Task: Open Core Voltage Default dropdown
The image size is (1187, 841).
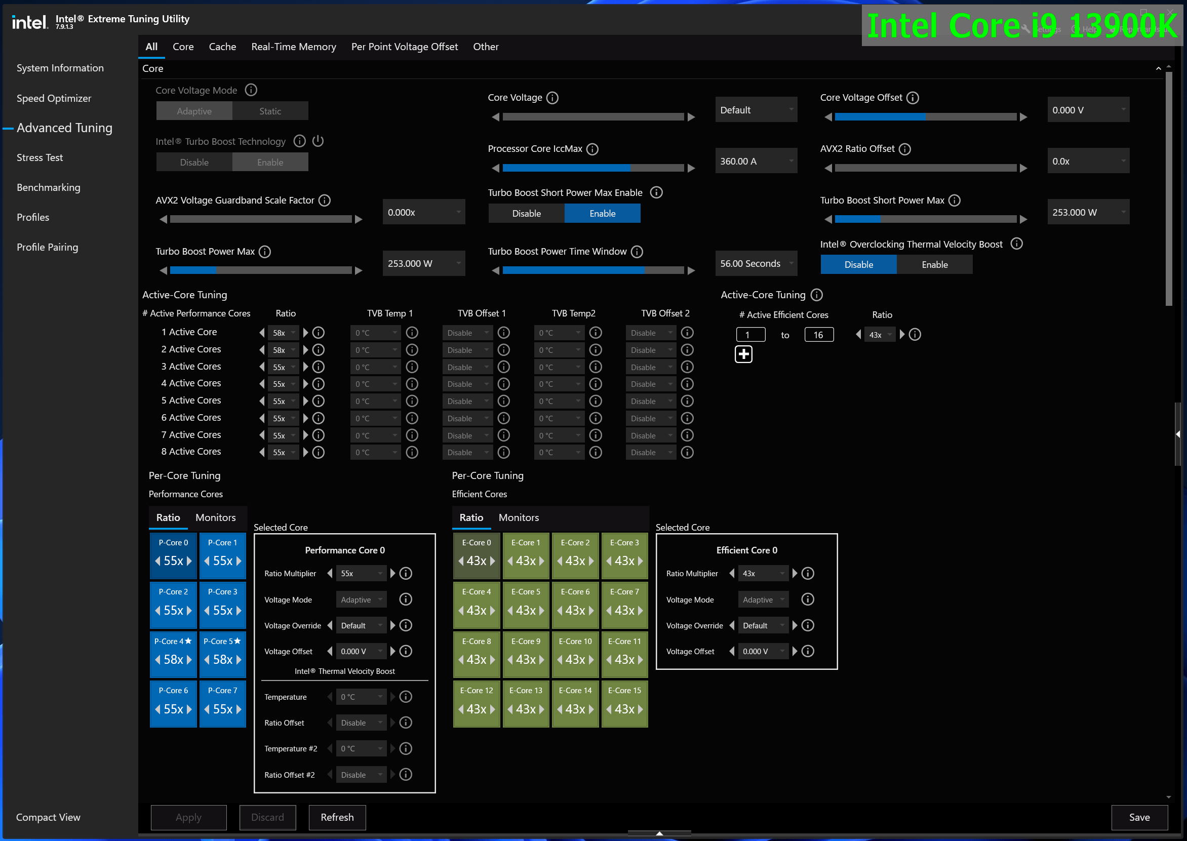Action: point(756,110)
